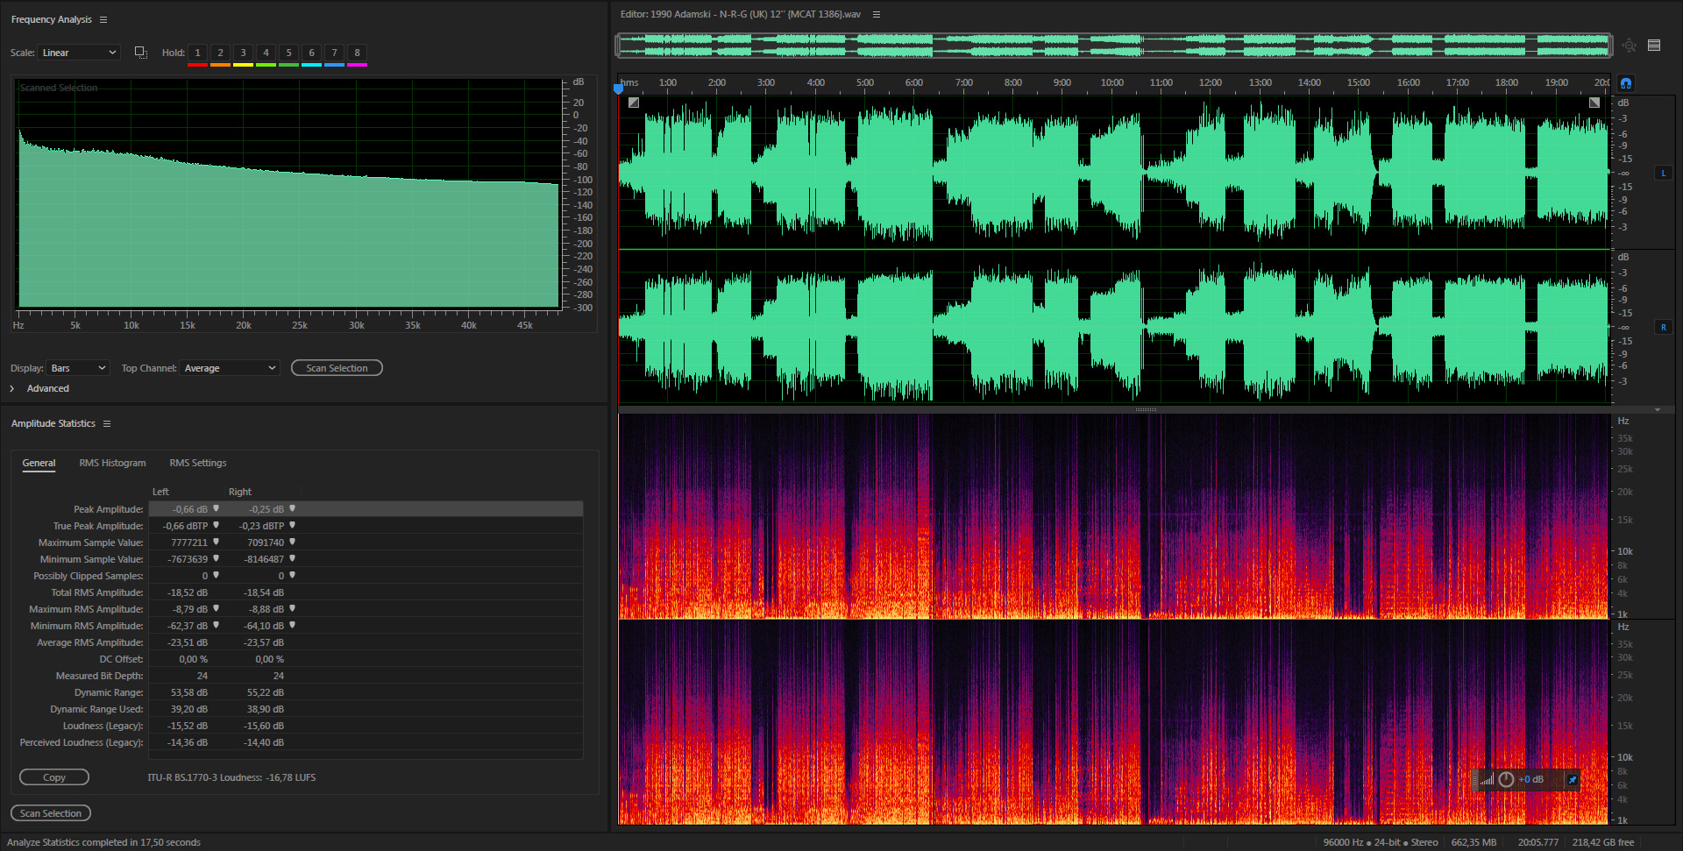The height and width of the screenshot is (851, 1683).
Task: Toggle the right channel R enable button
Action: coord(1663,328)
